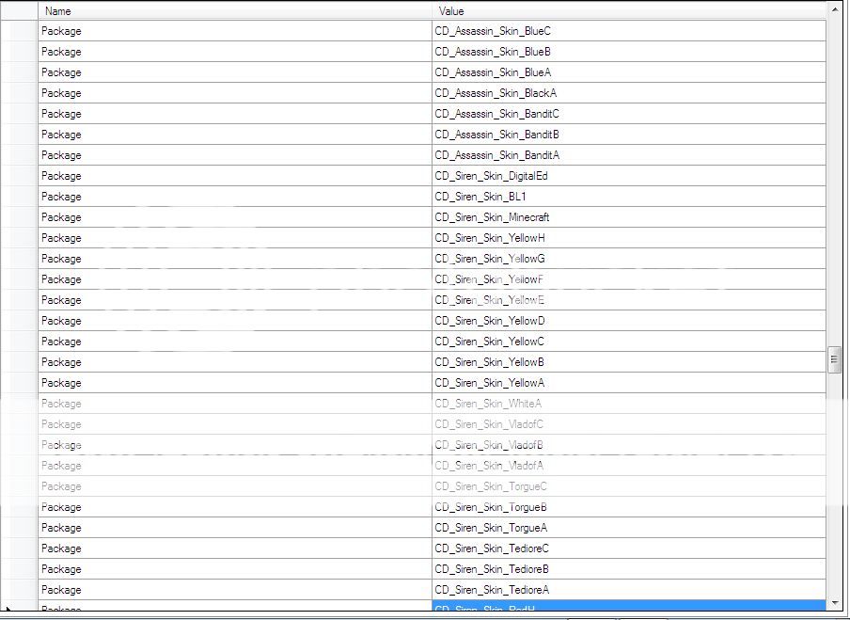The height and width of the screenshot is (620, 850).
Task: Select the CD_Siren_Skin_DigitalEd value cell
Action: coord(628,176)
